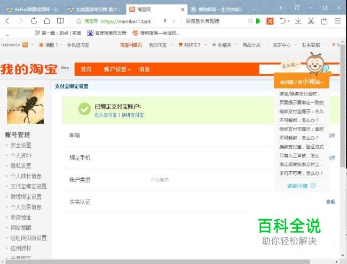Open the downloads arrow icon
Screen dimensions: 347x264
[298, 21]
